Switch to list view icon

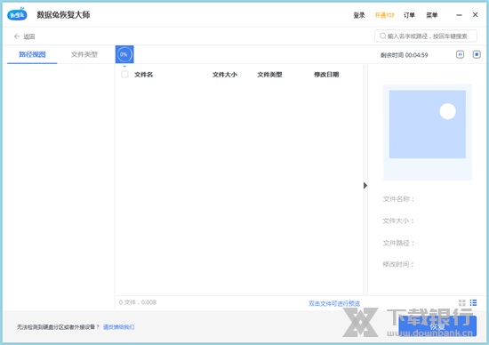pos(473,302)
